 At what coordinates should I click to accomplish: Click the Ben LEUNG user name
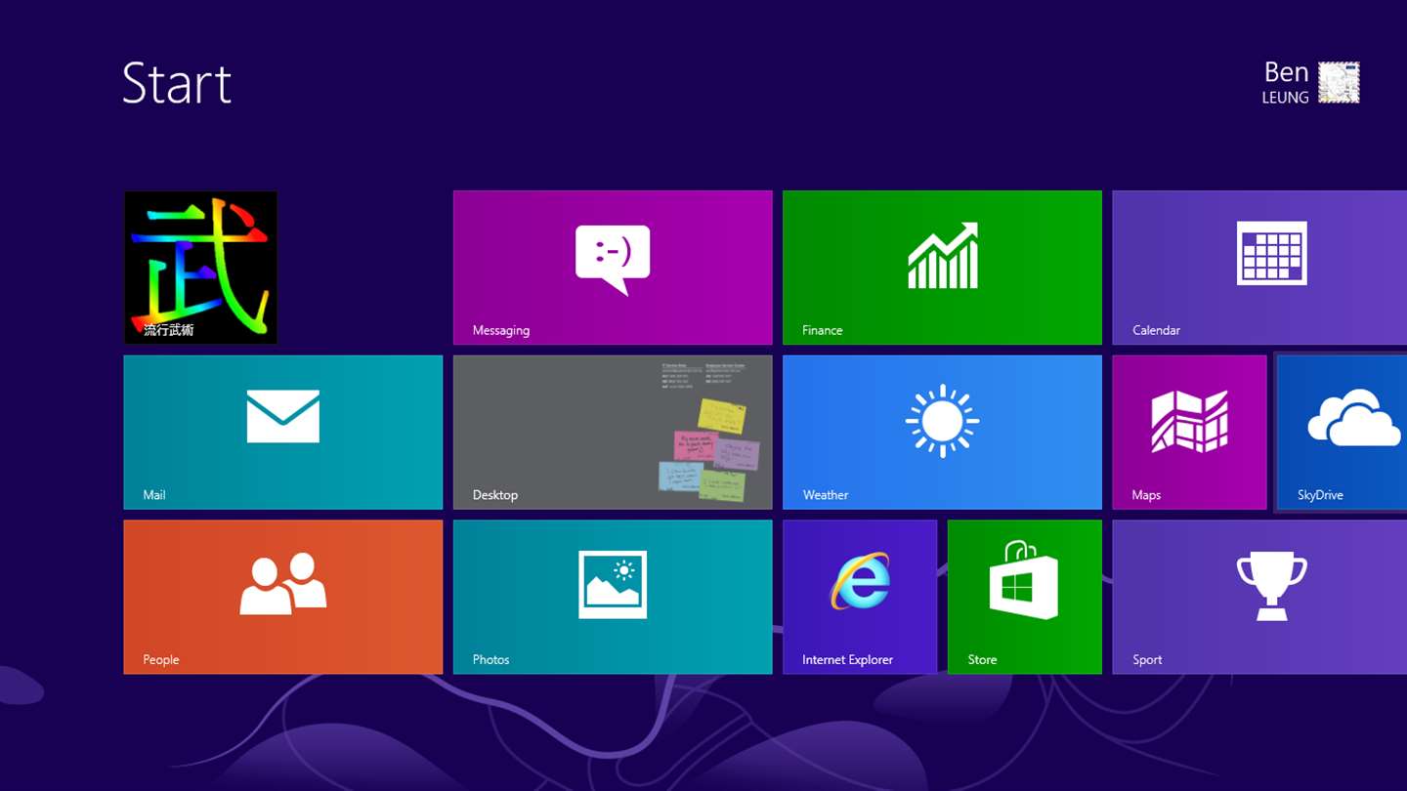pos(1285,83)
